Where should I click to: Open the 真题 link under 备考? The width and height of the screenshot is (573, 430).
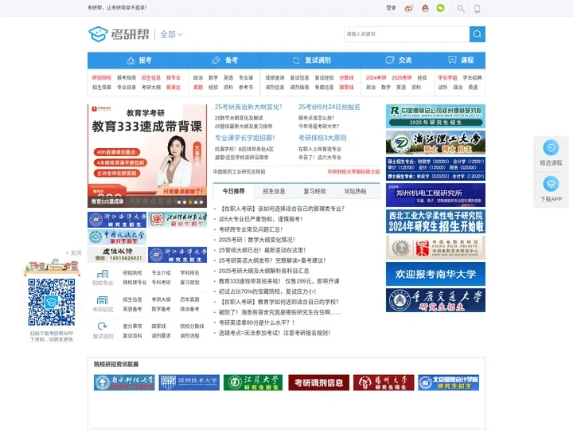[198, 88]
